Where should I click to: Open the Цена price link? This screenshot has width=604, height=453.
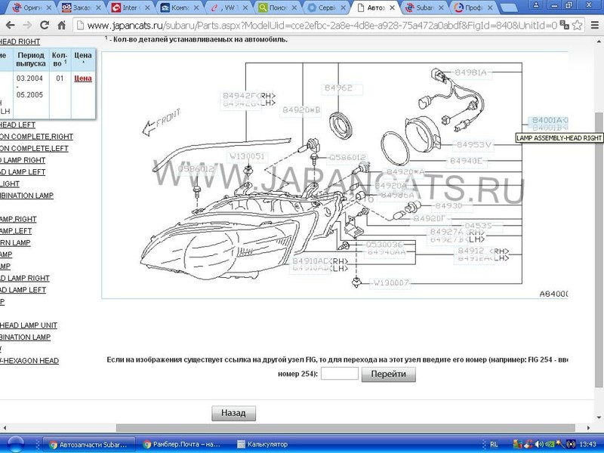83,79
